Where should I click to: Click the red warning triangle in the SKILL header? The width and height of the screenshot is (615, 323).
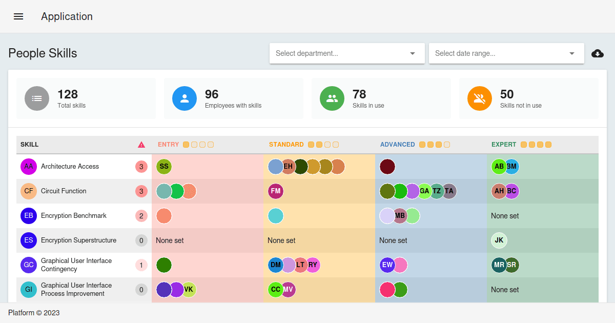[x=141, y=144]
